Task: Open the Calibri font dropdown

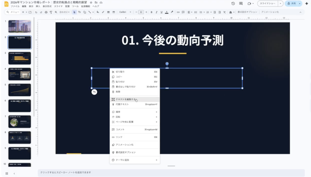Action: (x=125, y=12)
